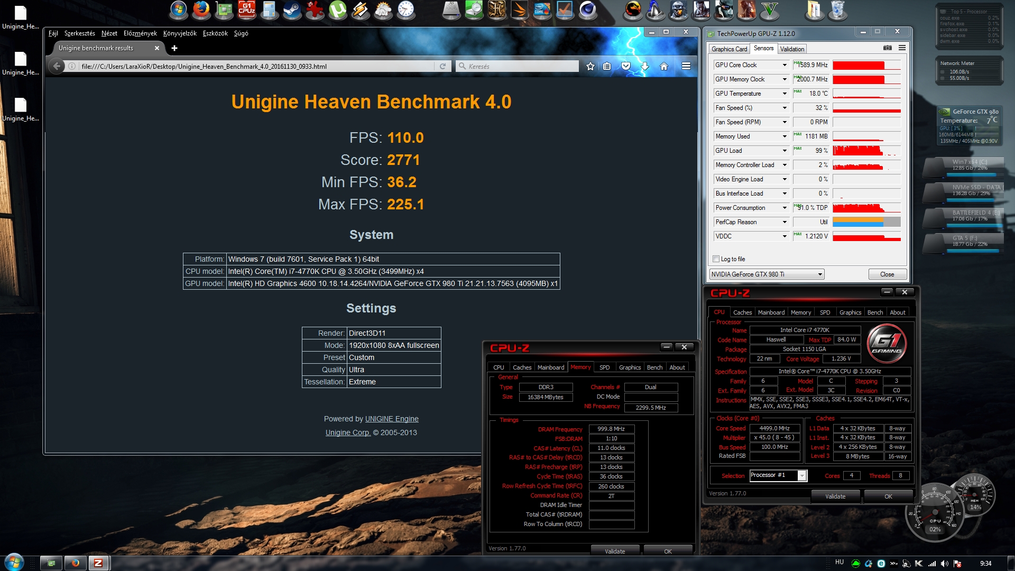Screen dimensions: 1015x571
Task: Open Firefox bookmarks list icon
Action: click(x=607, y=66)
